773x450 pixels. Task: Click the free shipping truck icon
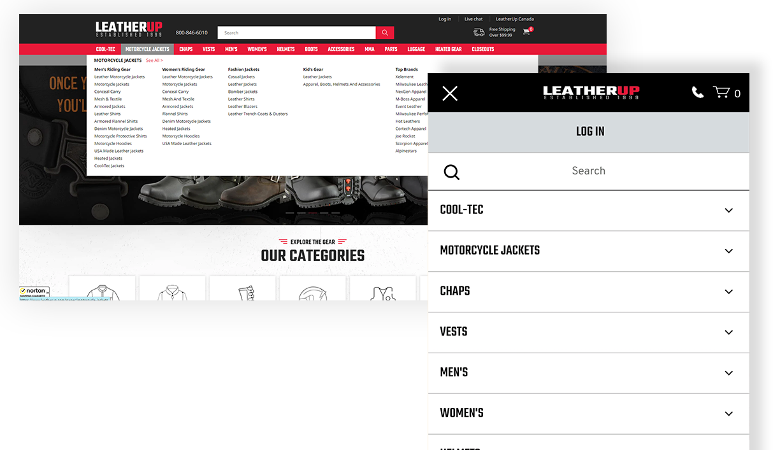pos(479,32)
